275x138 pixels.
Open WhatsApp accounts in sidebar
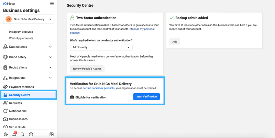pos(21,38)
